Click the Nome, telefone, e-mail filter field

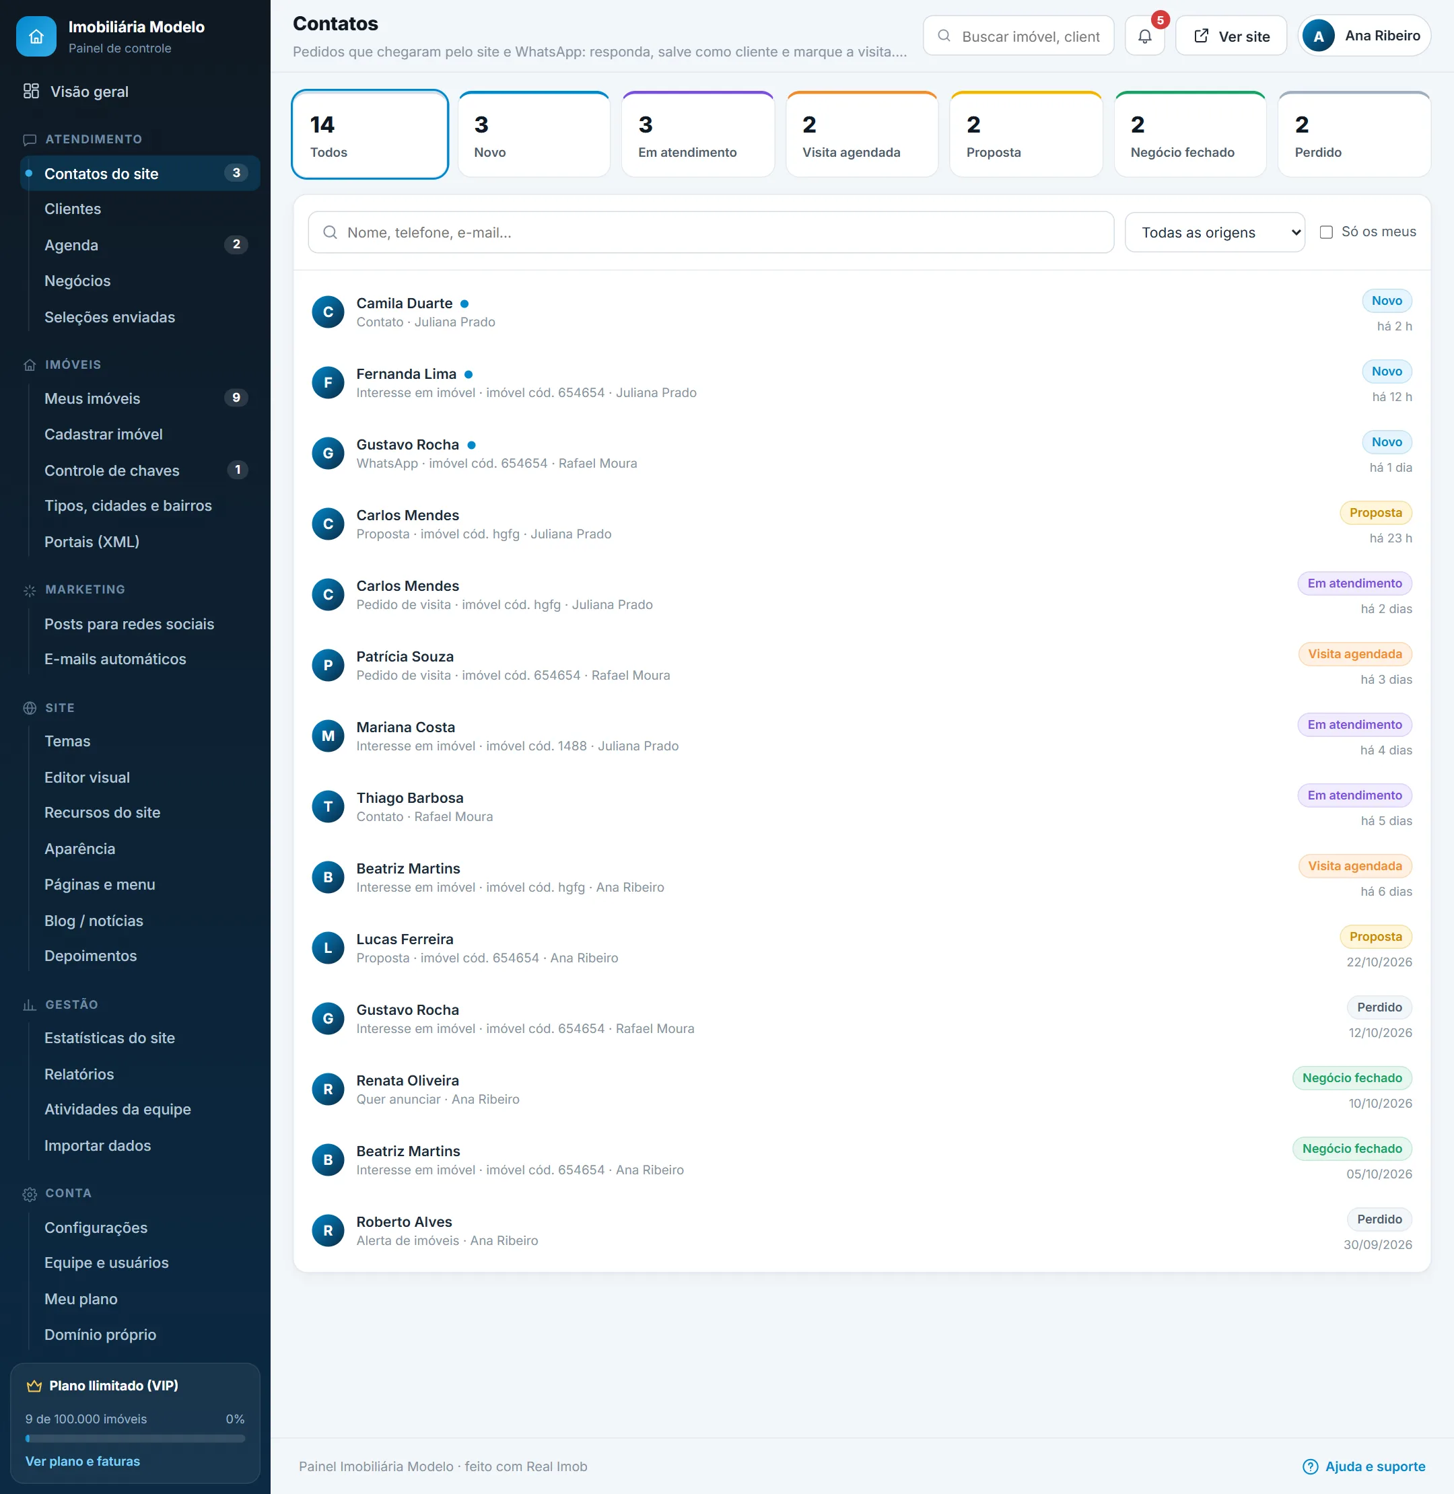tap(711, 232)
